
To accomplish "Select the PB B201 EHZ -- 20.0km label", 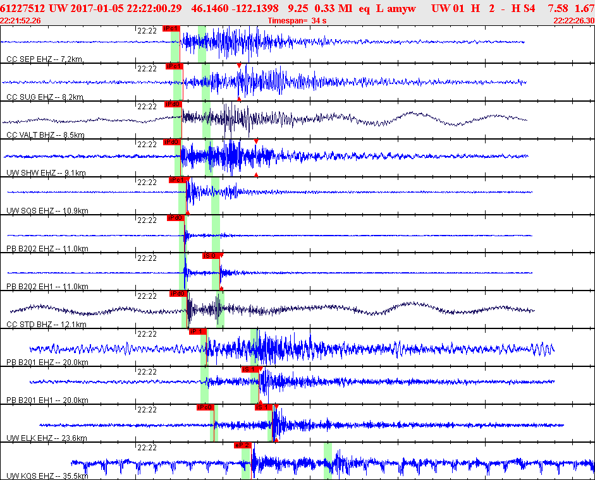I will coord(47,363).
